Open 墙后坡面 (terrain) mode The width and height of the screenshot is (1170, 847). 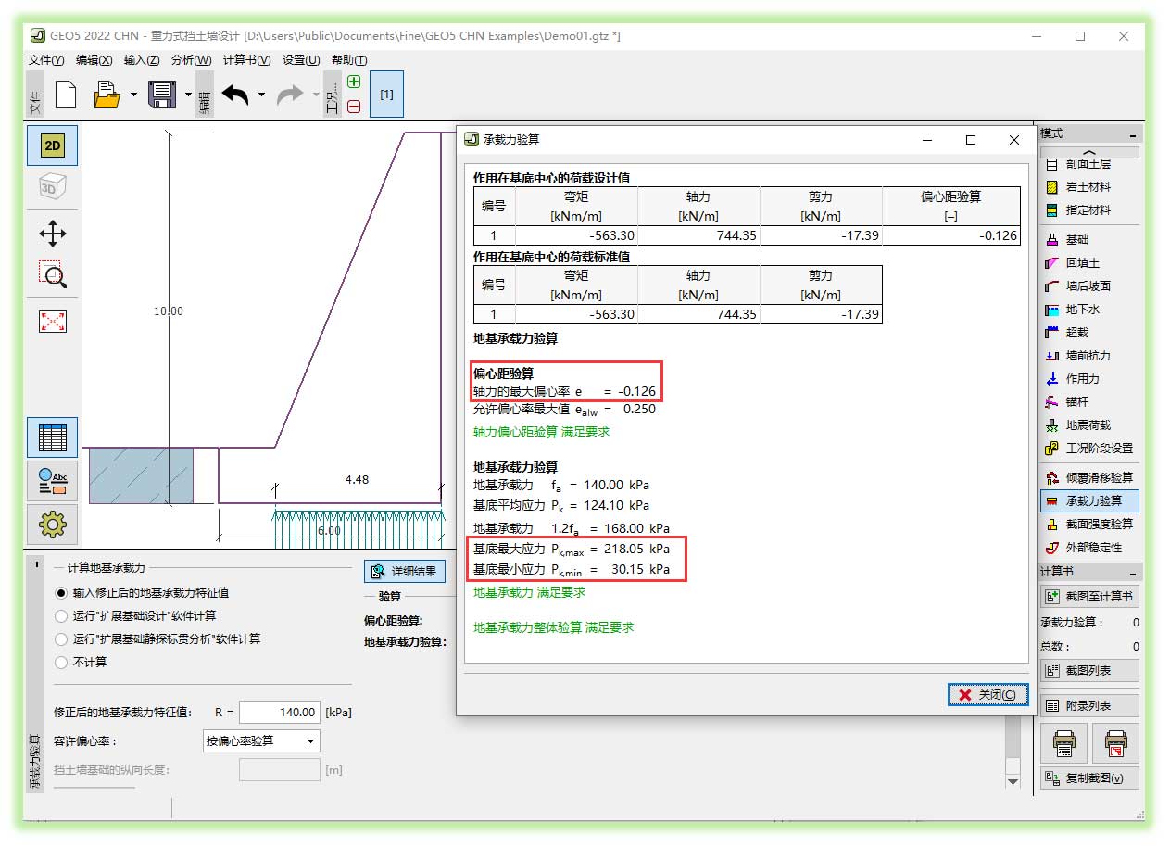coord(1089,286)
